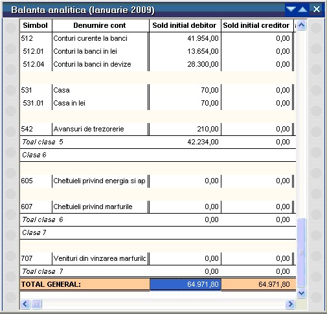
Task: Select the 531.01 symbol cell
Action: click(x=36, y=103)
